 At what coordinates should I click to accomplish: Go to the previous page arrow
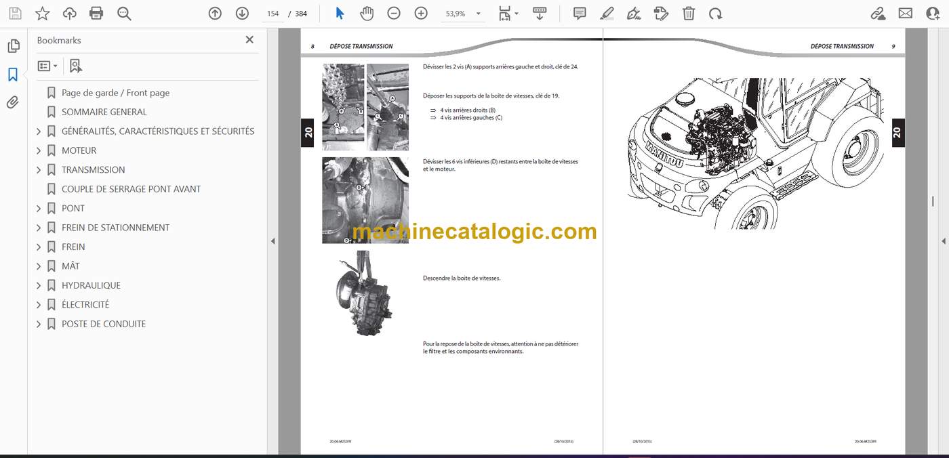(215, 14)
